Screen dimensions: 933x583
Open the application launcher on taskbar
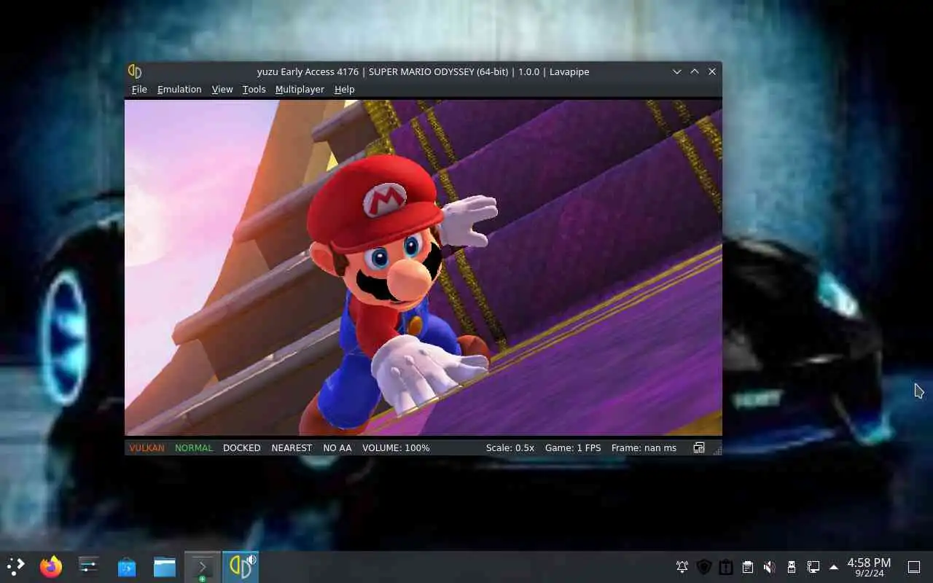click(x=16, y=566)
